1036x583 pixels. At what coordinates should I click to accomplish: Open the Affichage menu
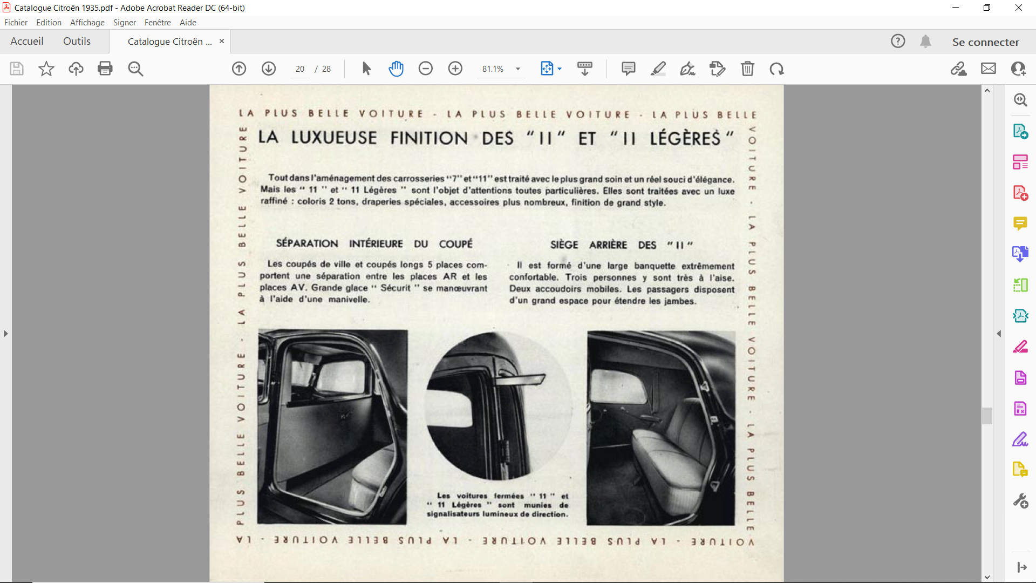[x=87, y=23]
